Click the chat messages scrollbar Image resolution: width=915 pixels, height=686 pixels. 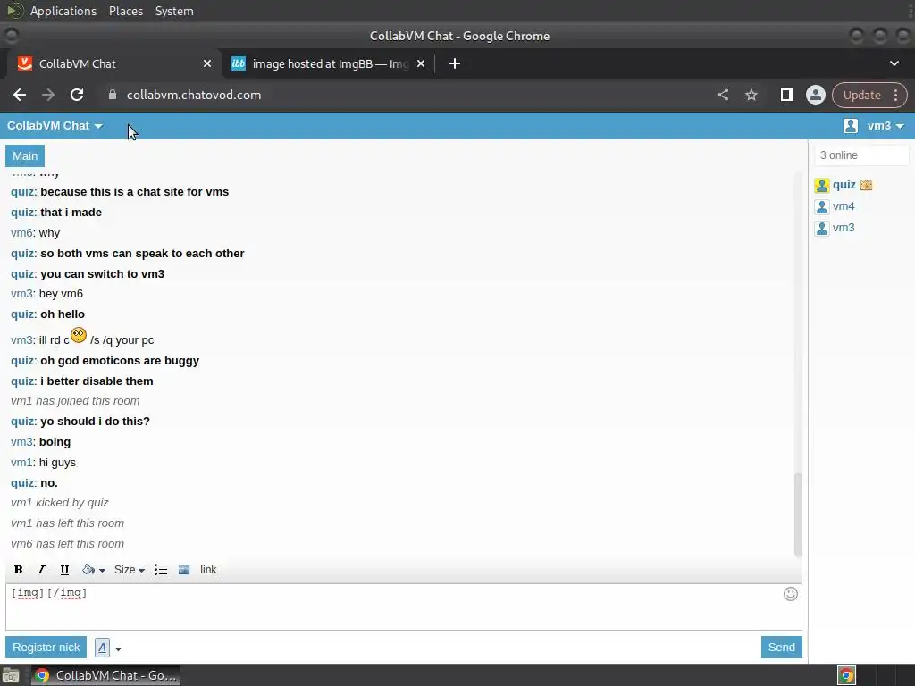(x=798, y=514)
